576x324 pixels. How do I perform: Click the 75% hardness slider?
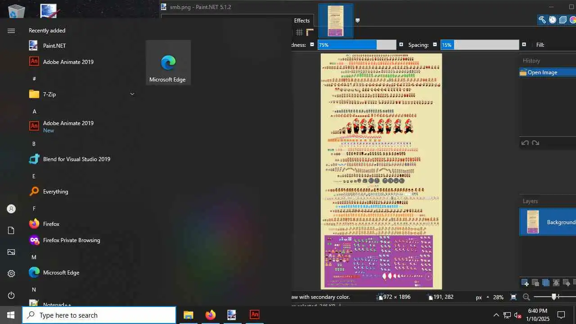(x=357, y=45)
